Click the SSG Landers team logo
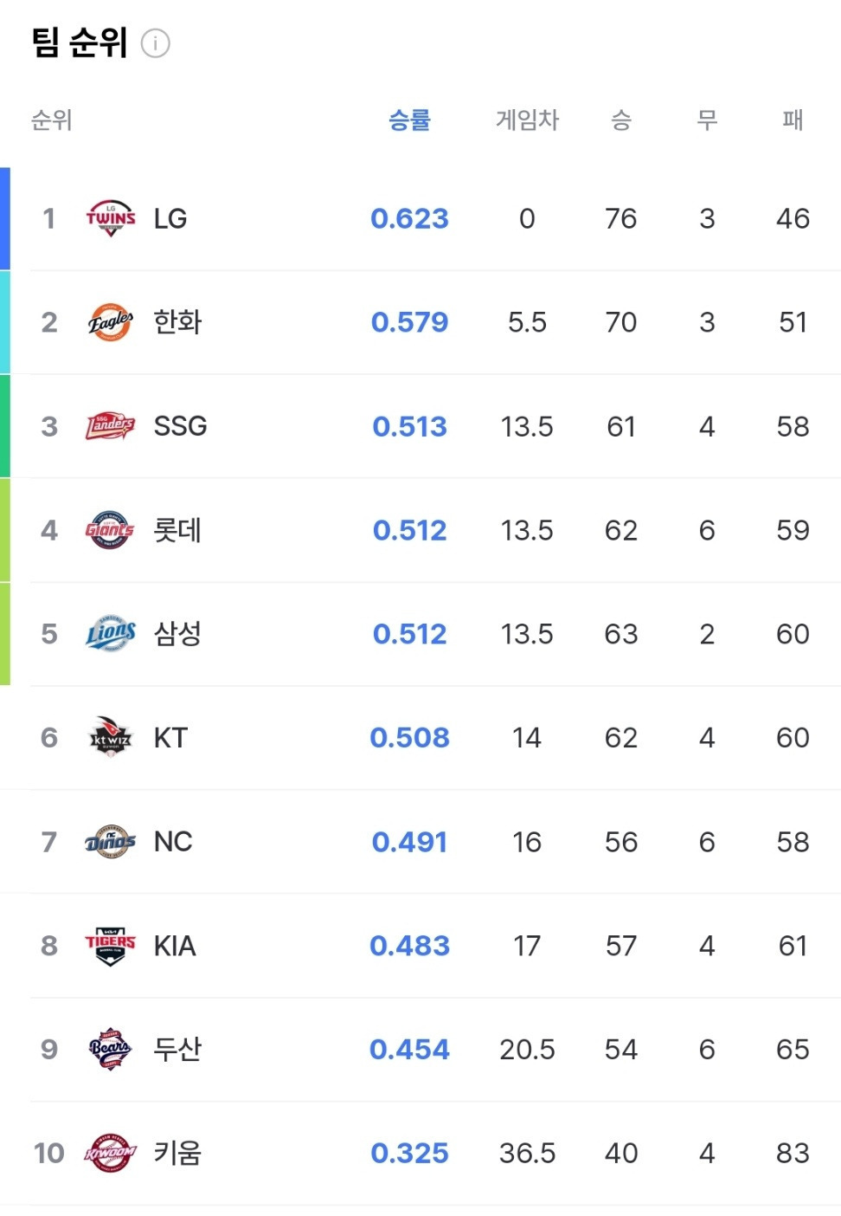This screenshot has height=1216, width=841. [x=111, y=426]
